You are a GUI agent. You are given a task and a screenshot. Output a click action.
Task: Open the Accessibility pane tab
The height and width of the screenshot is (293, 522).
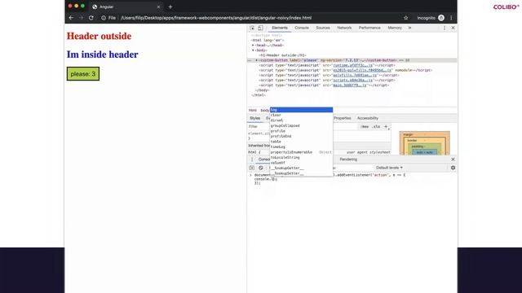point(368,118)
